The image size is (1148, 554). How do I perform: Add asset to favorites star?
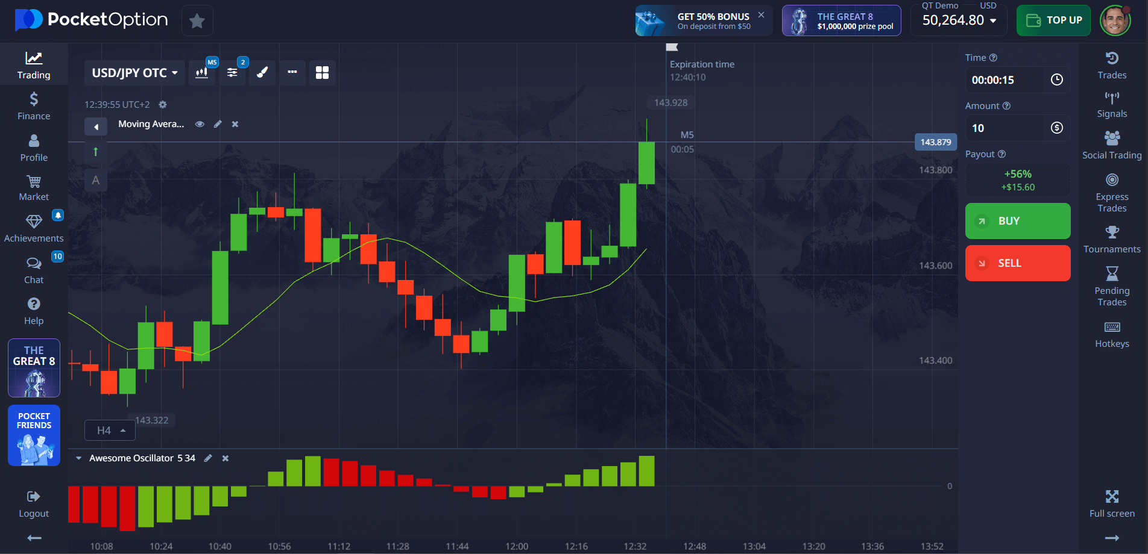click(197, 21)
